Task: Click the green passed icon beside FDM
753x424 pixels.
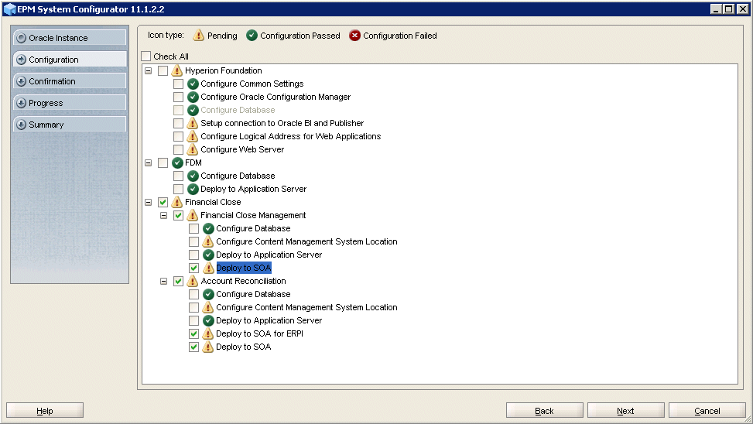Action: coord(178,162)
